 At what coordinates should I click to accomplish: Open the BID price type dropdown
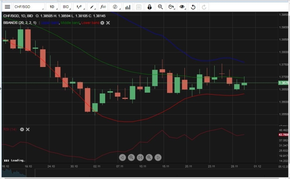pos(66,7)
